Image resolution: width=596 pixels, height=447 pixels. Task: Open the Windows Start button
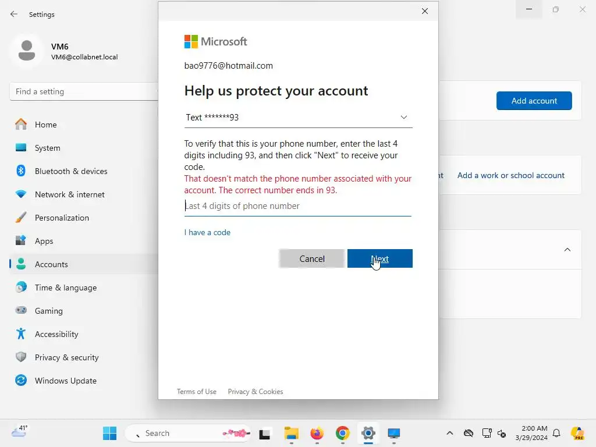(110, 433)
